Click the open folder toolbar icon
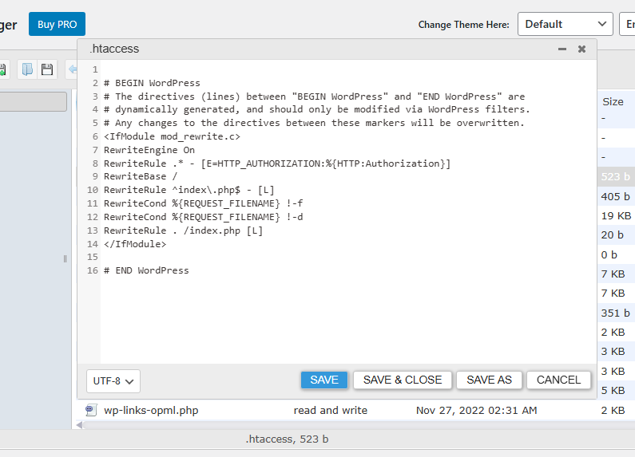This screenshot has height=457, width=635. click(27, 69)
